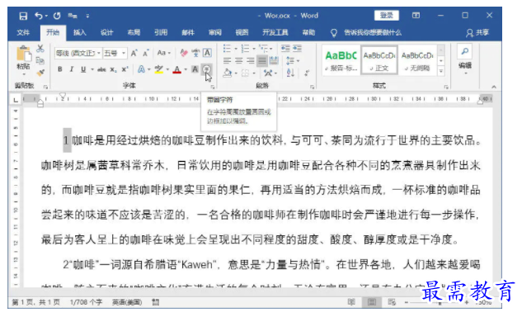Click the Phonetic Guide (拼音) icon
The image size is (522, 317).
[195, 53]
